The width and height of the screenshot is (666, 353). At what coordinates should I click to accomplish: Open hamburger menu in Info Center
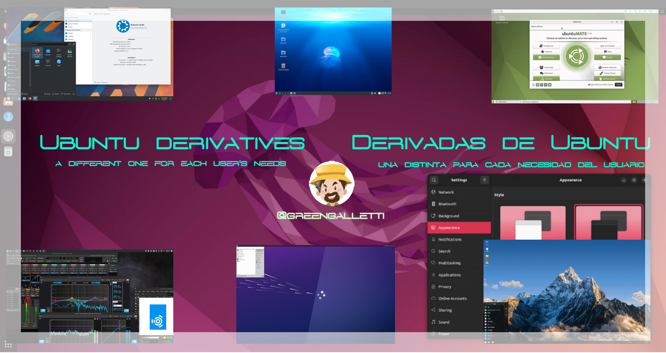pos(90,14)
